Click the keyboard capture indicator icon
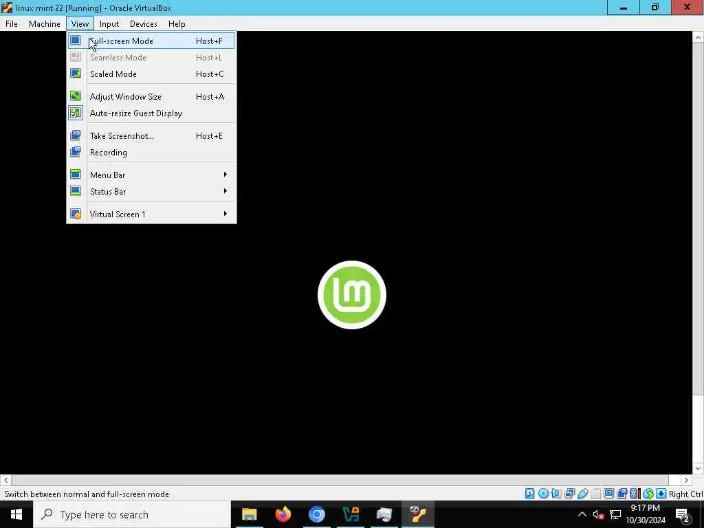Screen dimensions: 704x528 tap(661, 494)
